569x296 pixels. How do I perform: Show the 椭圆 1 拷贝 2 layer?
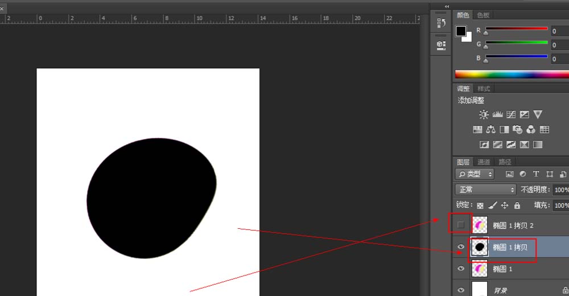[x=461, y=225]
